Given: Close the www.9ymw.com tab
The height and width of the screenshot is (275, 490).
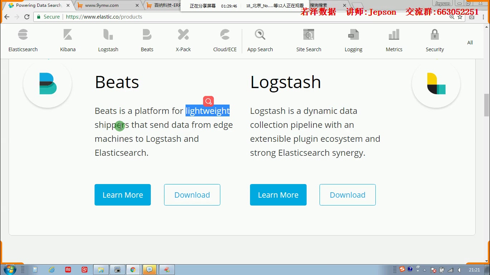Looking at the screenshot, I should [137, 5].
